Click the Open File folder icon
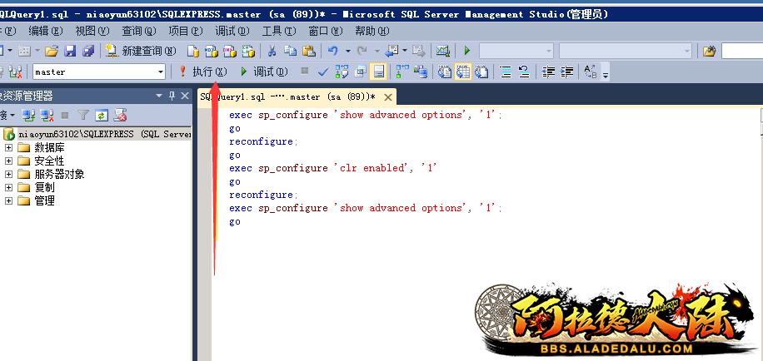Image resolution: width=763 pixels, height=361 pixels. [x=52, y=52]
